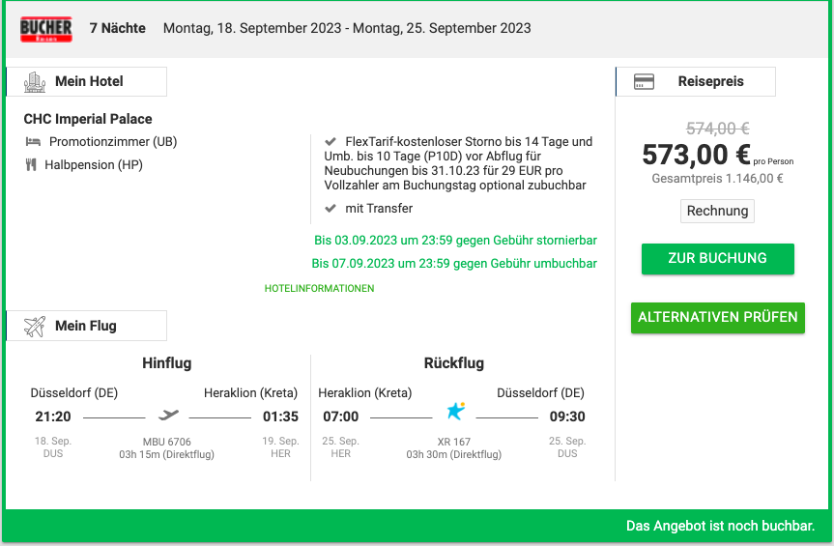Image resolution: width=834 pixels, height=546 pixels.
Task: Click the bed icon beside Promotionzimmer
Action: click(32, 142)
